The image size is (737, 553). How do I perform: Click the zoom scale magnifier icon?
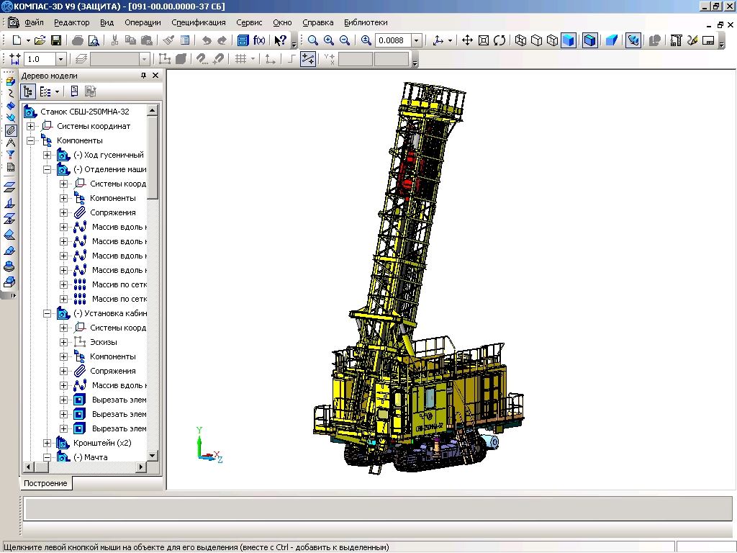tap(366, 40)
